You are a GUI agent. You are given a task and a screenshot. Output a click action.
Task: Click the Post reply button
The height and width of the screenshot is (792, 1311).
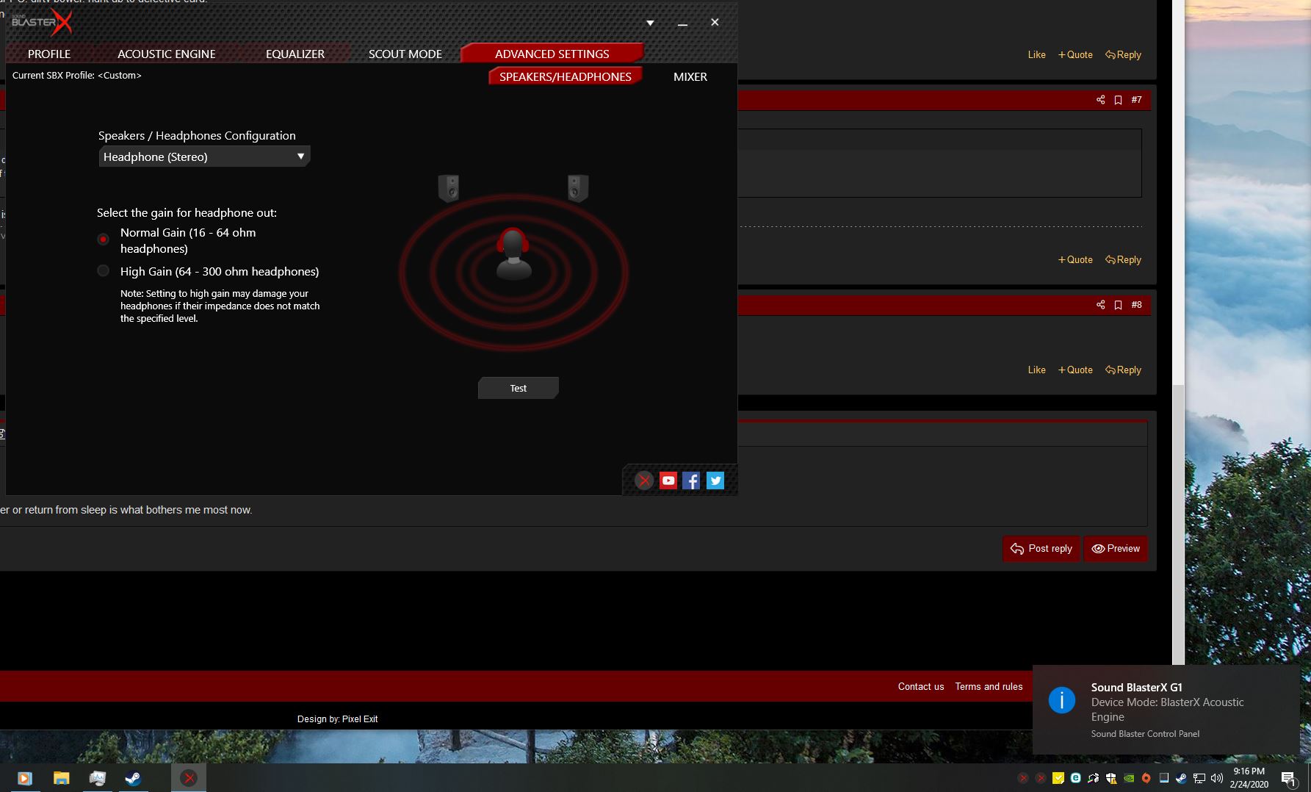(x=1041, y=549)
